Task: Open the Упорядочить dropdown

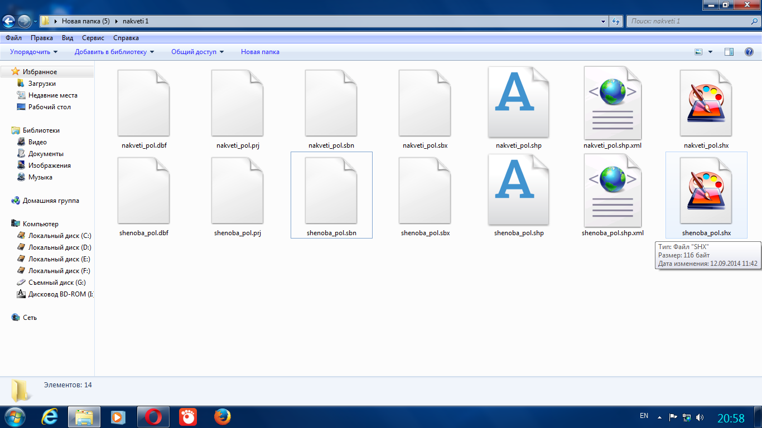Action: [x=33, y=52]
